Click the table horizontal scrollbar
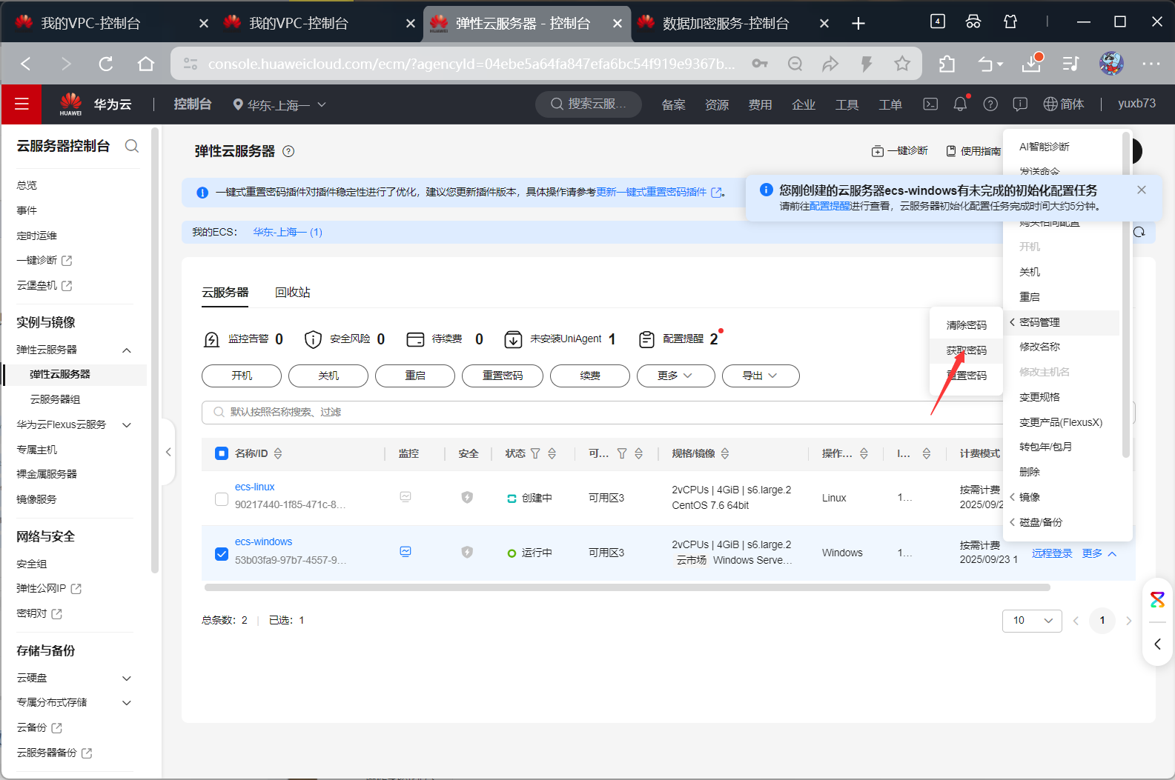The height and width of the screenshot is (780, 1175). click(x=627, y=587)
